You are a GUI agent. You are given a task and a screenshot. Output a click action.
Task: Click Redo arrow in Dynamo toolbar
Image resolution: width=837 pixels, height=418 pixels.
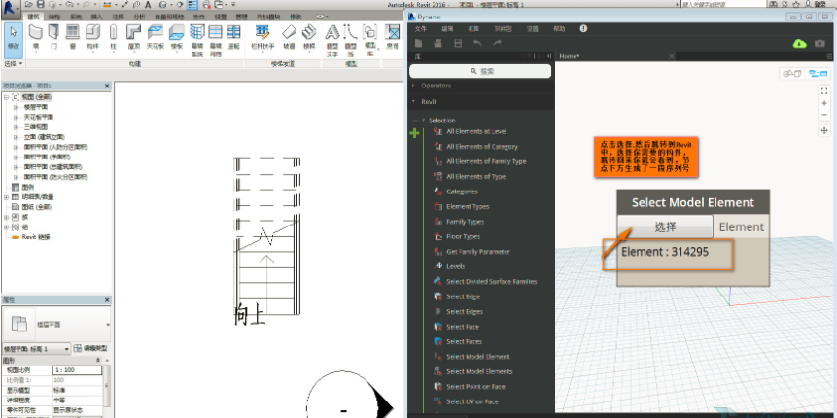click(x=497, y=43)
